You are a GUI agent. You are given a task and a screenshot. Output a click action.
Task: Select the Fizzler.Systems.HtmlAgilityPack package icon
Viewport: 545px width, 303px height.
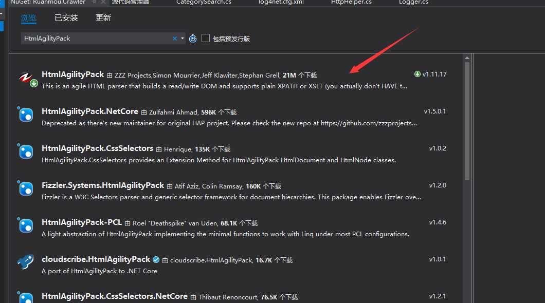pos(25,188)
